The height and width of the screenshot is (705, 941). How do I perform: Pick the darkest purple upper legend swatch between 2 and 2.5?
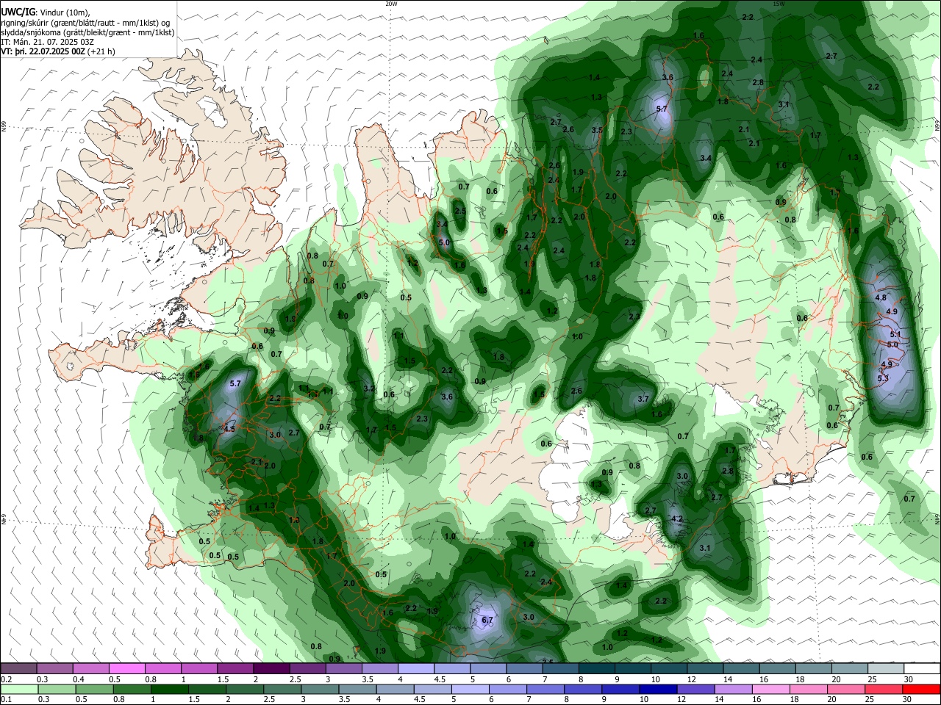pyautogui.click(x=271, y=668)
